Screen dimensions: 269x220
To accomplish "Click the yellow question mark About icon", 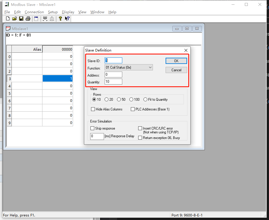I will point(60,19).
